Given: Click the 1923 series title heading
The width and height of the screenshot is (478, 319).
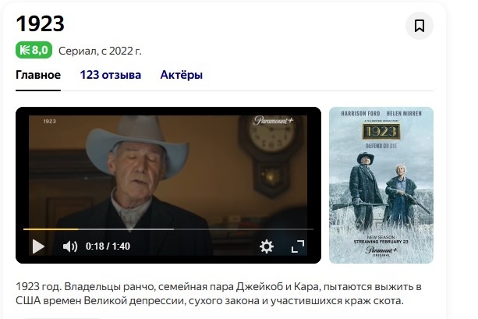Looking at the screenshot, I should click(x=40, y=23).
